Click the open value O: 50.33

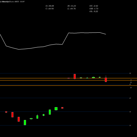point(50,6)
